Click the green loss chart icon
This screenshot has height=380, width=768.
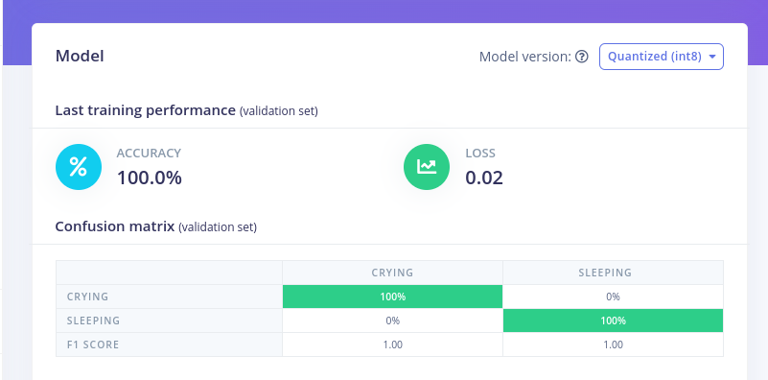427,167
